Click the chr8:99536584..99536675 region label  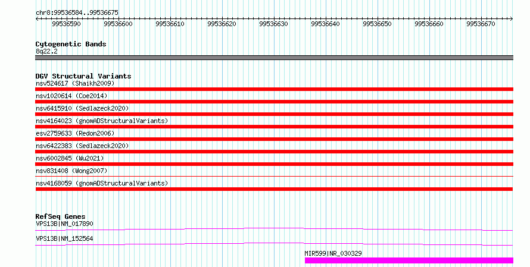click(x=77, y=12)
